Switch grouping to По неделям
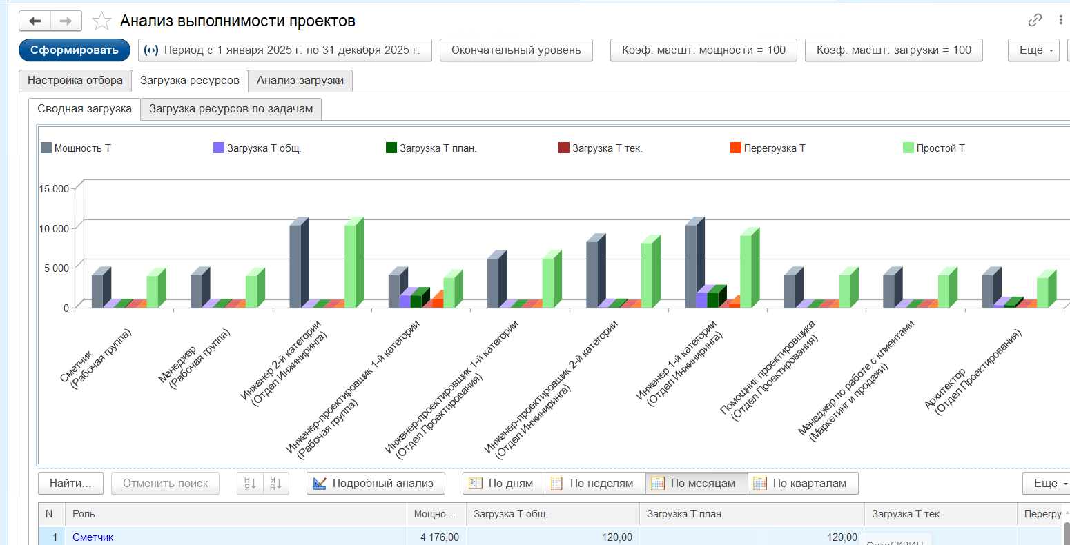The image size is (1070, 545). pos(595,483)
